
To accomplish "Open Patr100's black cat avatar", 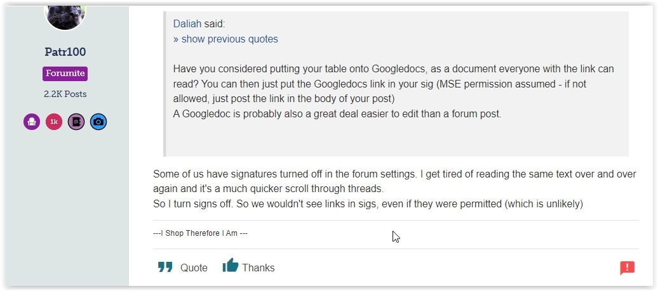I will click(x=65, y=16).
